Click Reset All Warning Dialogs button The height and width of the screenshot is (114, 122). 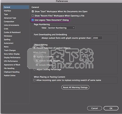[75, 87]
